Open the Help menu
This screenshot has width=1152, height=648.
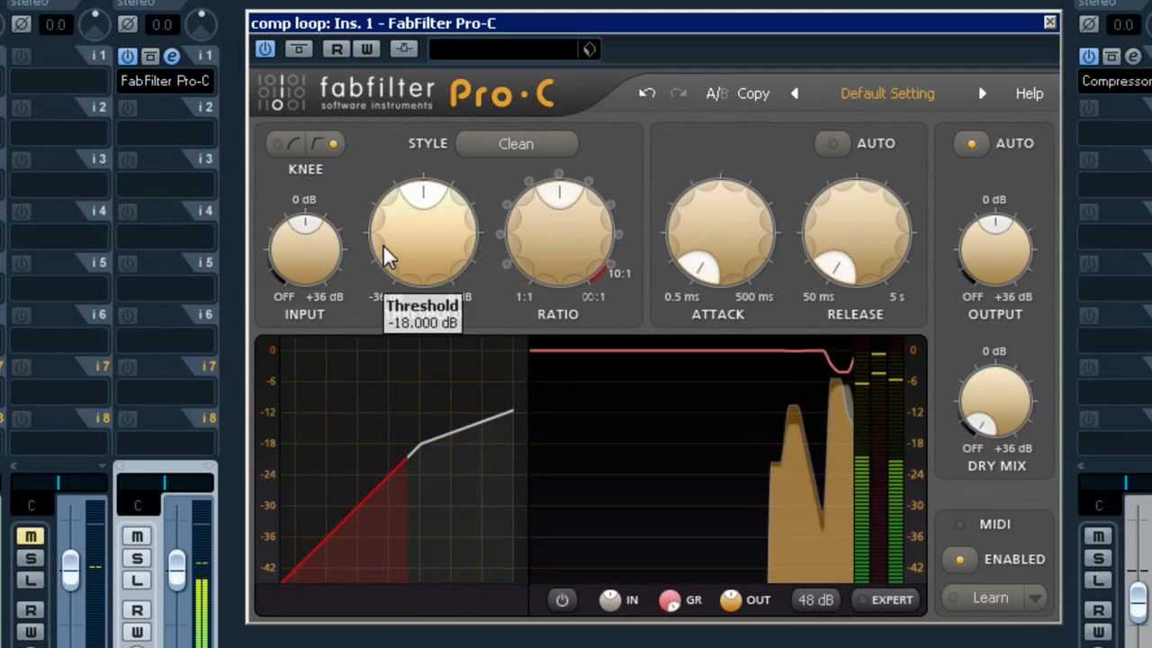(x=1030, y=94)
